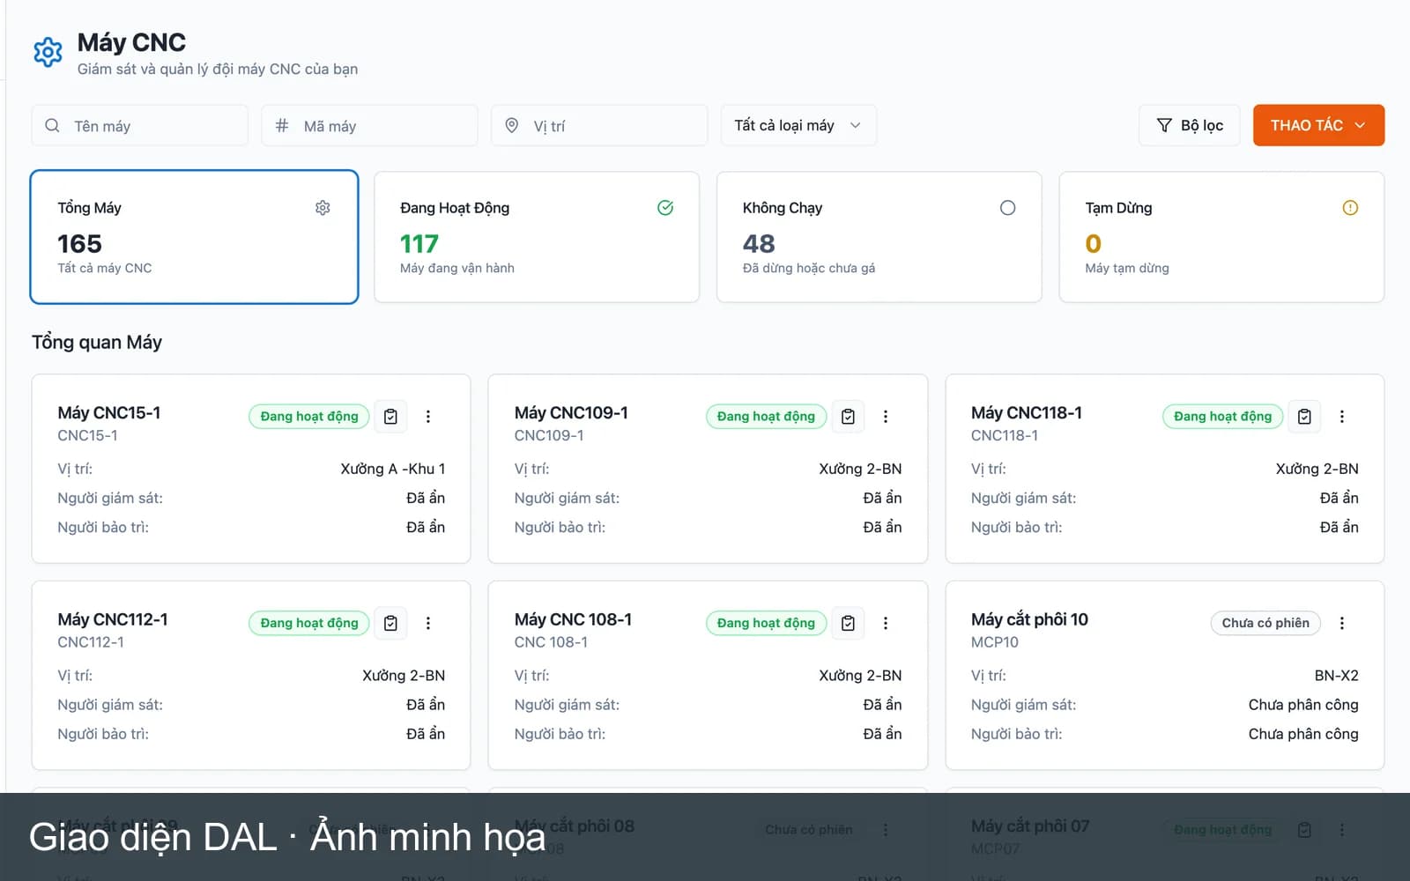
Task: Open the Máy CNC15-1 card title
Action: (109, 413)
